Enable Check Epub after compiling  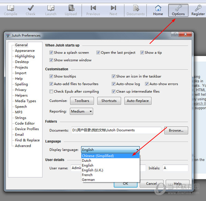click(51, 91)
